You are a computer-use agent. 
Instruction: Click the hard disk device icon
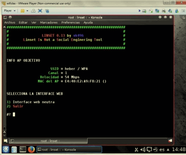point(144,11)
